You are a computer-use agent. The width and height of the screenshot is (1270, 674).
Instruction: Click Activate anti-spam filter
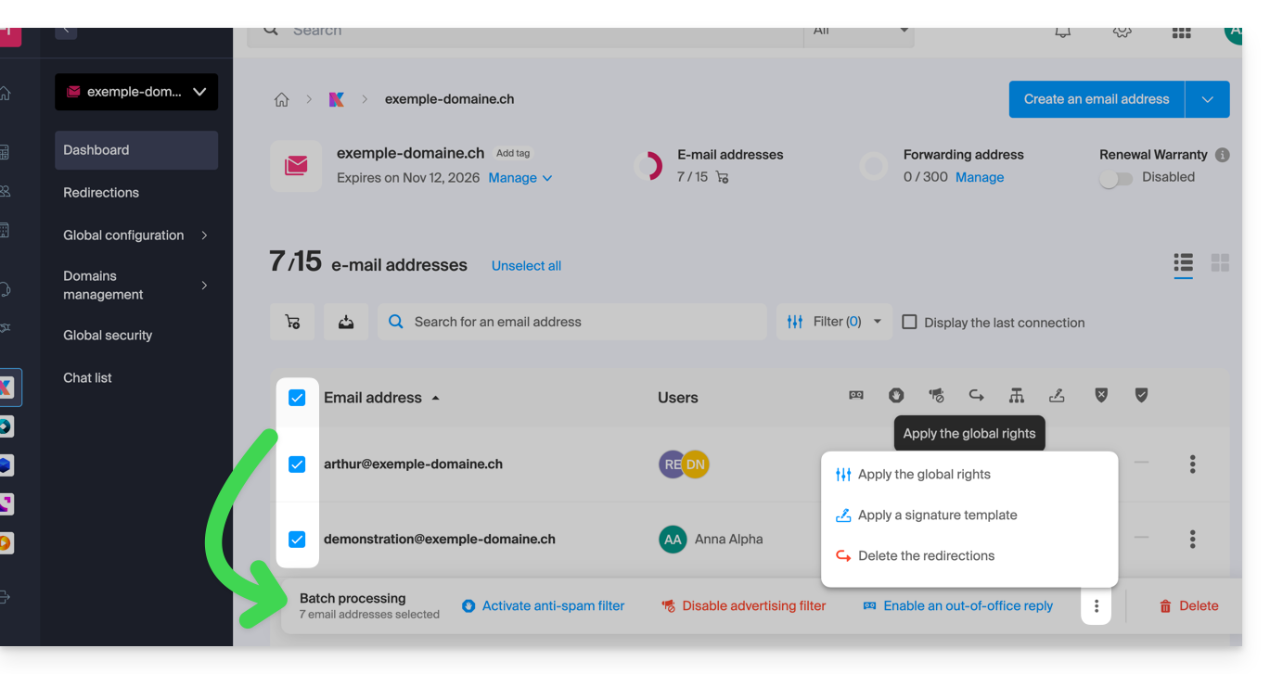pyautogui.click(x=543, y=606)
